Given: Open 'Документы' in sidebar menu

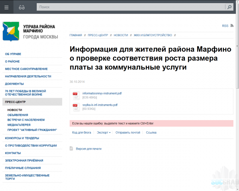Looking at the screenshot, I should tap(14, 84).
